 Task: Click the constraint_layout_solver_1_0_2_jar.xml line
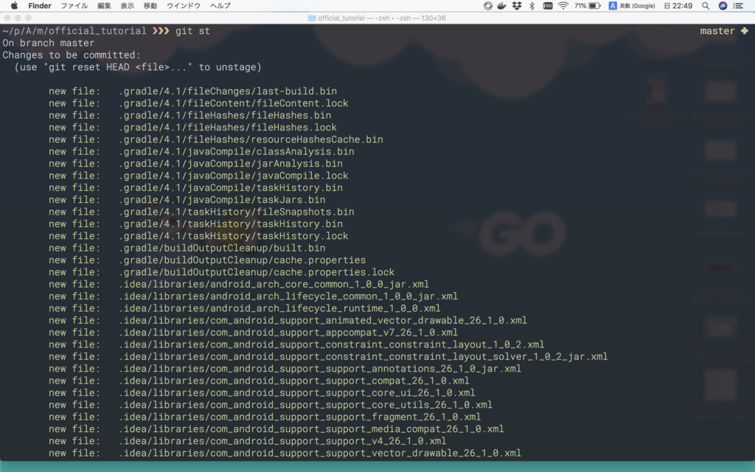[x=328, y=356]
